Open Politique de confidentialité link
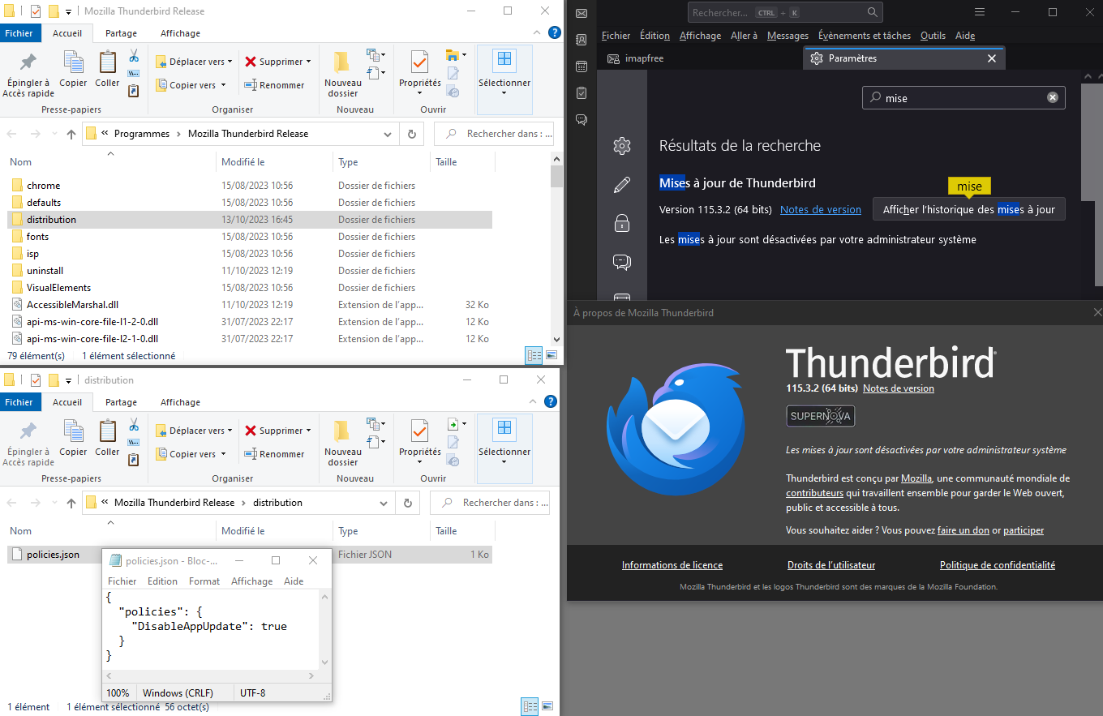This screenshot has height=716, width=1103. point(998,565)
